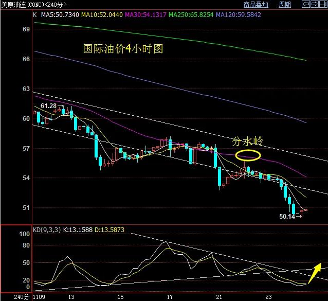This screenshot has width=328, height=301.
Task: Click the MA10:52.0440 indicator label
Action: point(102,15)
